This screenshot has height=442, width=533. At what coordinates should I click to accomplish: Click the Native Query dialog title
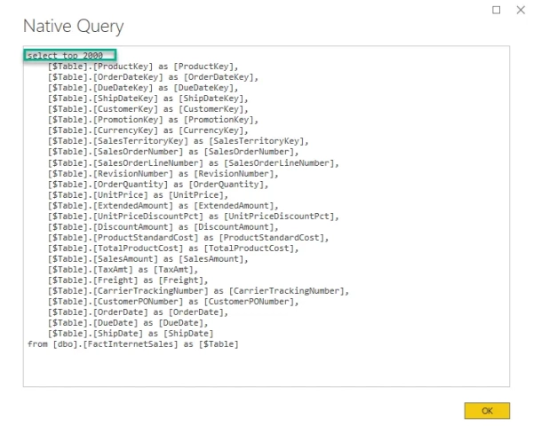(x=73, y=26)
